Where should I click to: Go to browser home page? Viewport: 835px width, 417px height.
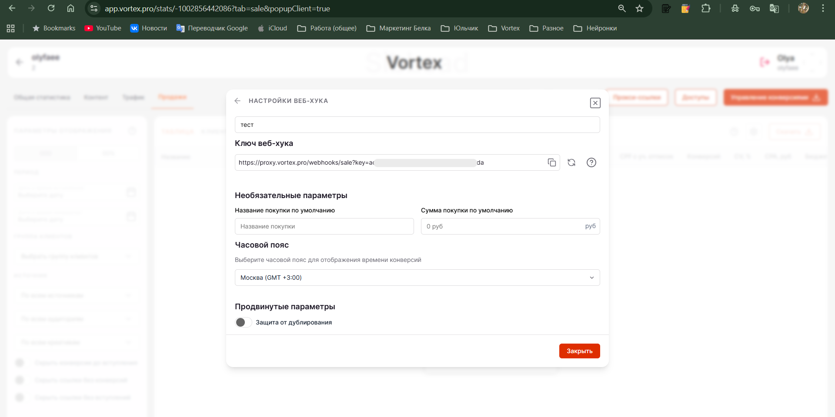click(x=70, y=8)
